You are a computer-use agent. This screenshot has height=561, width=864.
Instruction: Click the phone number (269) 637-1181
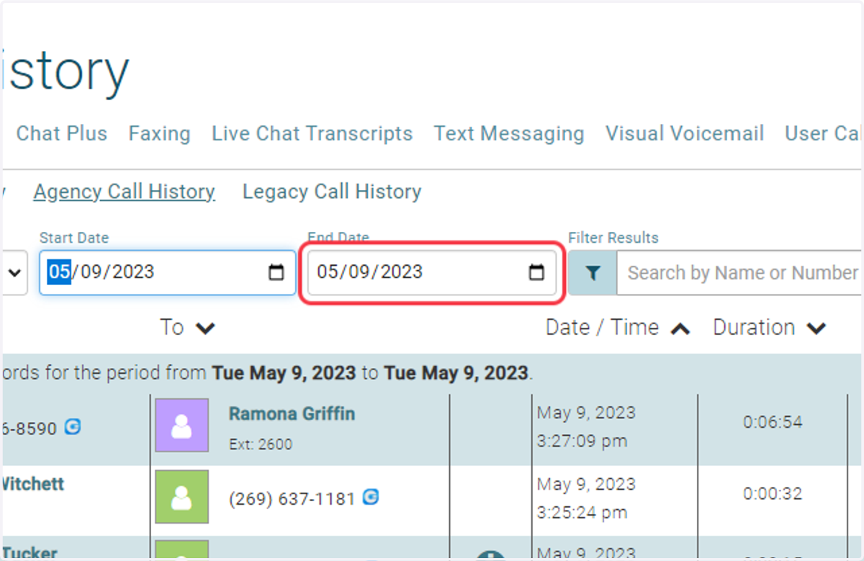[292, 498]
